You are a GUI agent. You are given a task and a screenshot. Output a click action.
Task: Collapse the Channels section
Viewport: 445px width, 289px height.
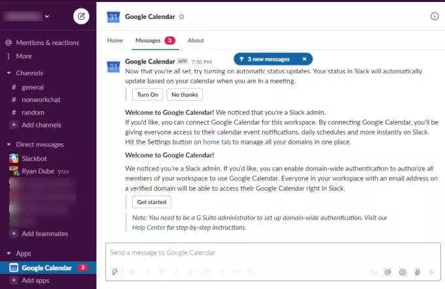click(x=9, y=73)
